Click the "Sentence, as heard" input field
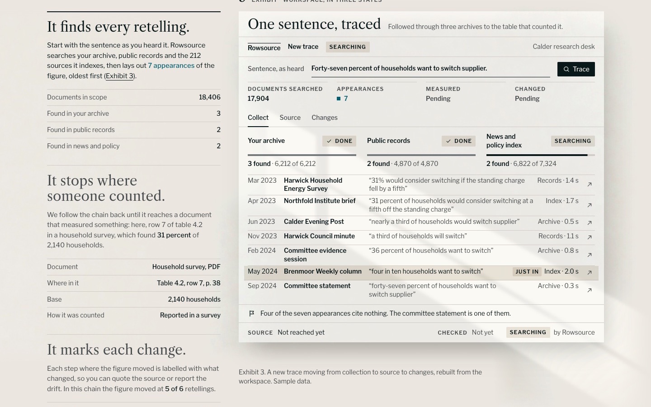651x407 pixels. [x=430, y=69]
